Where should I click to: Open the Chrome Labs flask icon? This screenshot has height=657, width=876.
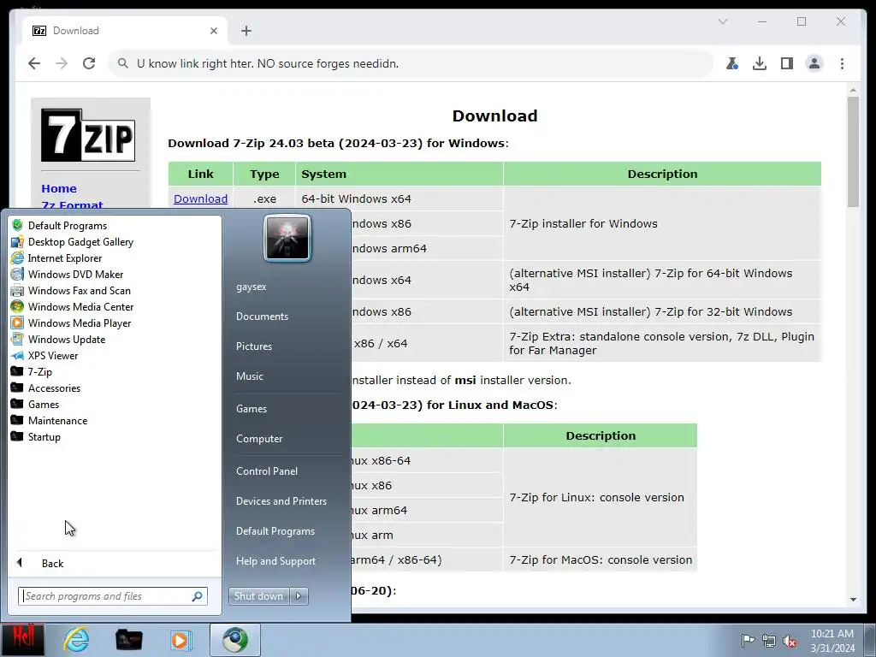[732, 63]
